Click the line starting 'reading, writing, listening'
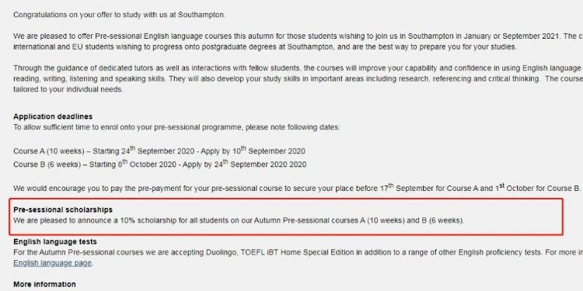Viewport: 583px width, 291px height. coord(298,79)
